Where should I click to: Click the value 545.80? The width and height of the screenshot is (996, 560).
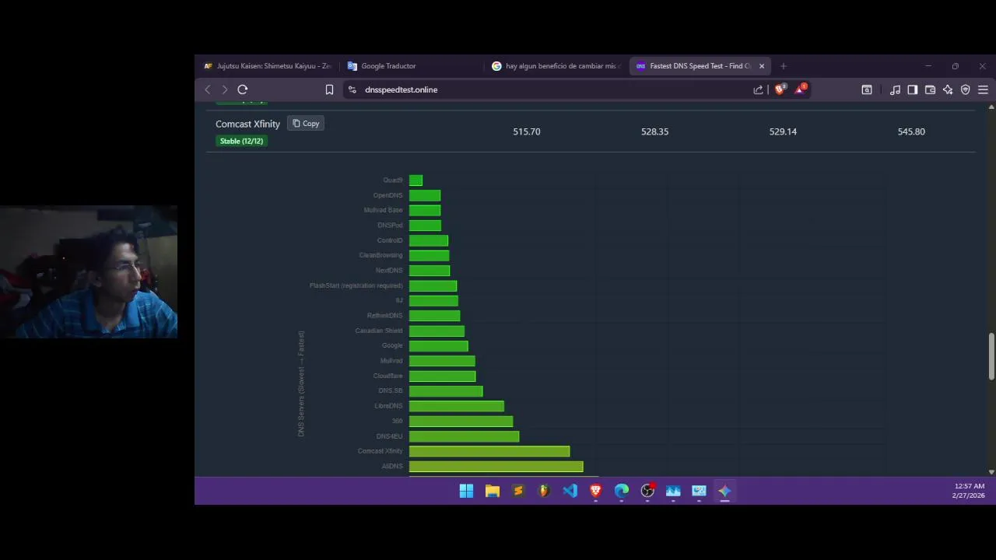(x=911, y=131)
